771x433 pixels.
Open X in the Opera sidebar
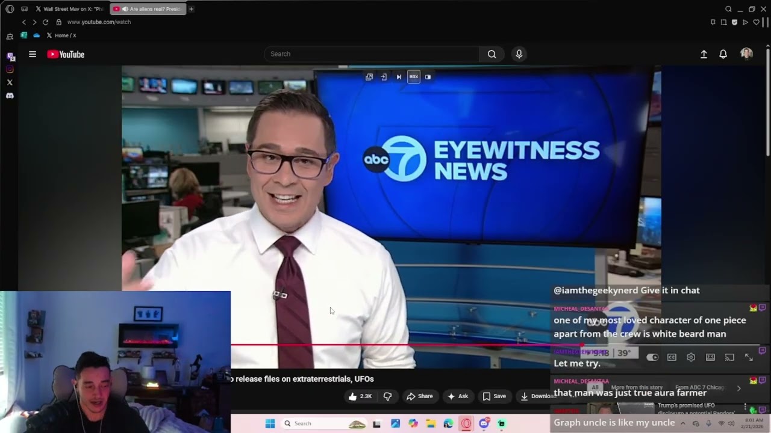(10, 82)
